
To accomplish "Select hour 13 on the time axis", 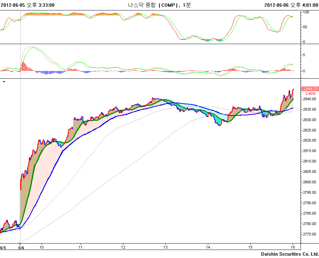I will [x=165, y=248].
